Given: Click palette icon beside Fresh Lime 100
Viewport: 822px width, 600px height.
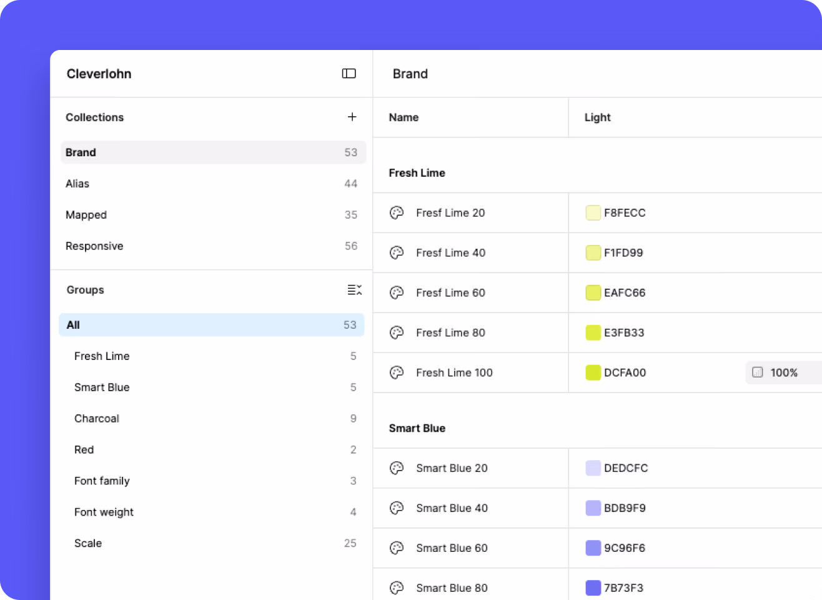Looking at the screenshot, I should click(397, 373).
